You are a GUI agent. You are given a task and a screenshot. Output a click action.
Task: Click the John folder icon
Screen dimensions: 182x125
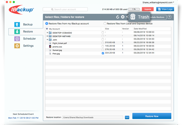click(50, 40)
